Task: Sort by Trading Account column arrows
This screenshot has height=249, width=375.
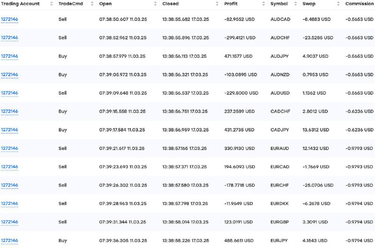Action: tap(52, 4)
